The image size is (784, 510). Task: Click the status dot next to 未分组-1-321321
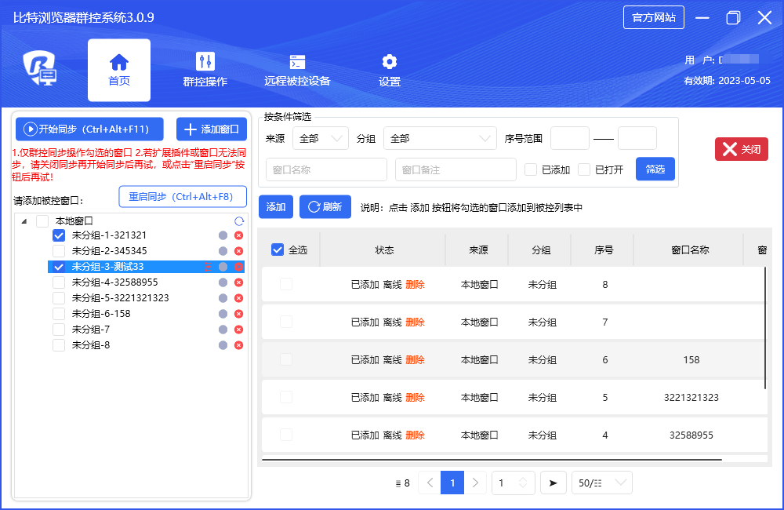pyautogui.click(x=223, y=235)
